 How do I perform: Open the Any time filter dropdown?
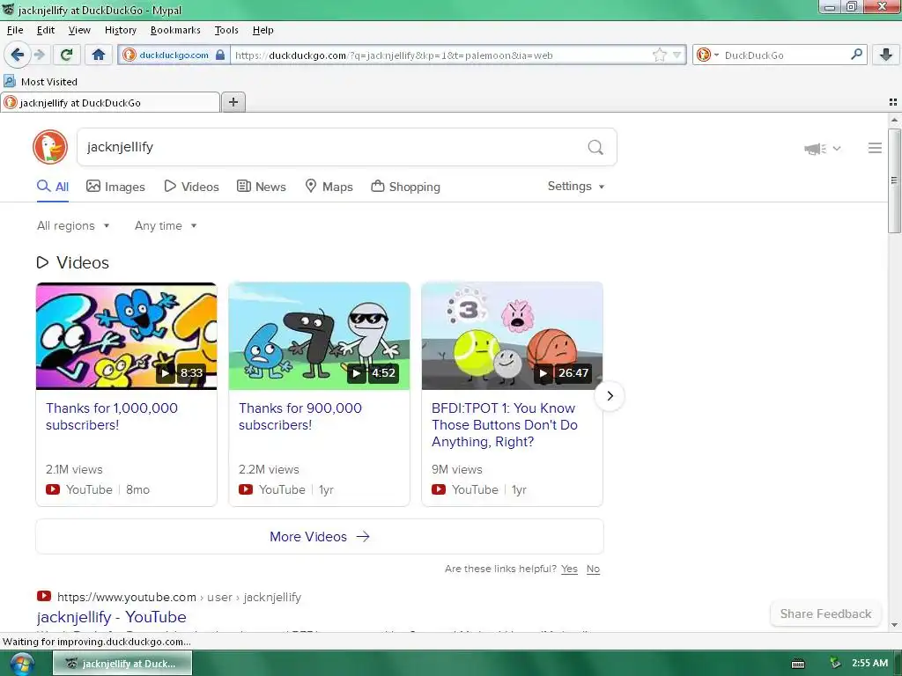click(166, 226)
